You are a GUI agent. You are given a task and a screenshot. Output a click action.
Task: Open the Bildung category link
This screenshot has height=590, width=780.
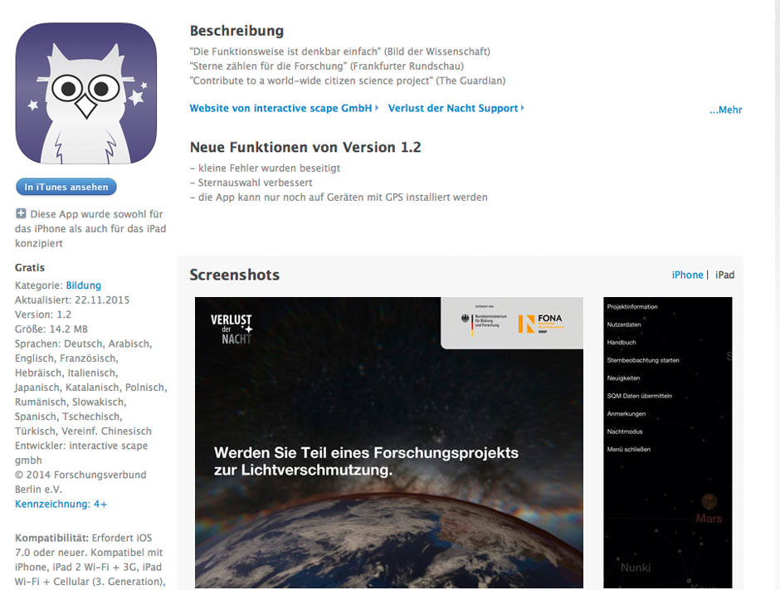tap(84, 285)
